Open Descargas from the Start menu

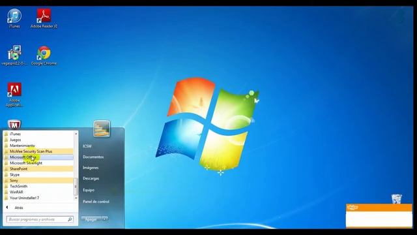[x=91, y=178]
